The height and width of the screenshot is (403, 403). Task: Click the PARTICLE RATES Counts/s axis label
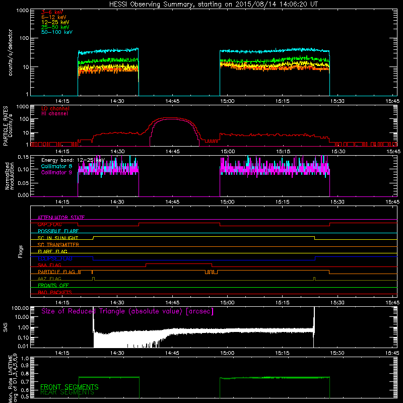[x=8, y=126]
